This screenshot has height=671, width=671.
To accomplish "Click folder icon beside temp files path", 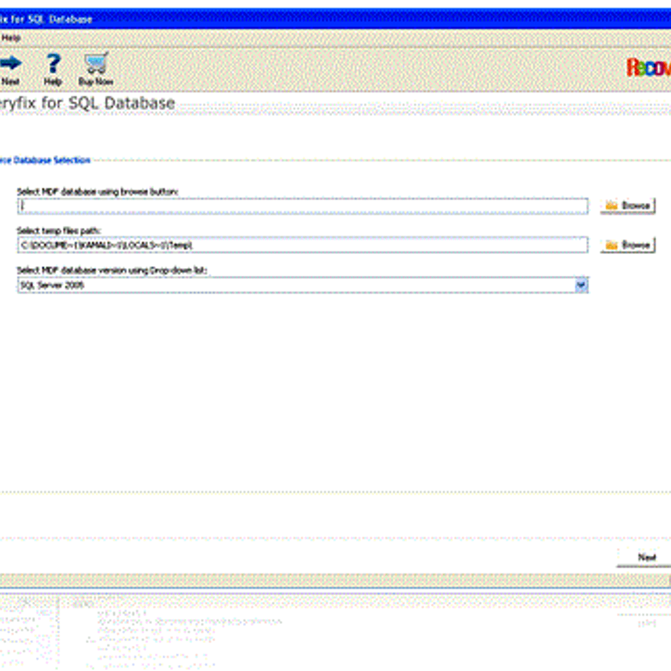I will [x=611, y=245].
